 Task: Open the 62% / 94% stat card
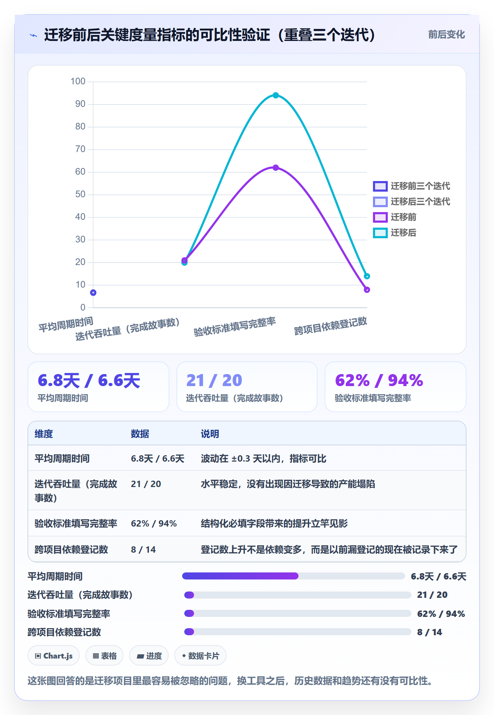click(396, 387)
